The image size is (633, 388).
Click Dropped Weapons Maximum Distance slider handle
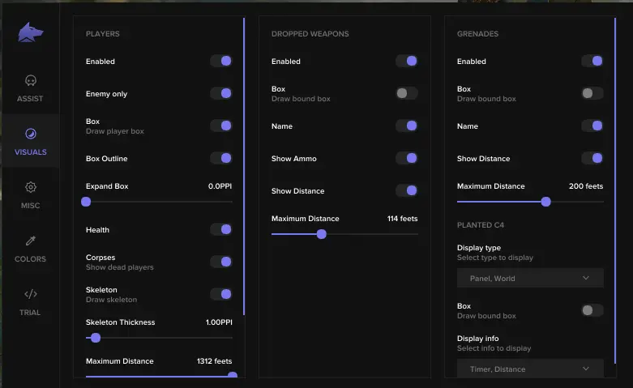(321, 234)
